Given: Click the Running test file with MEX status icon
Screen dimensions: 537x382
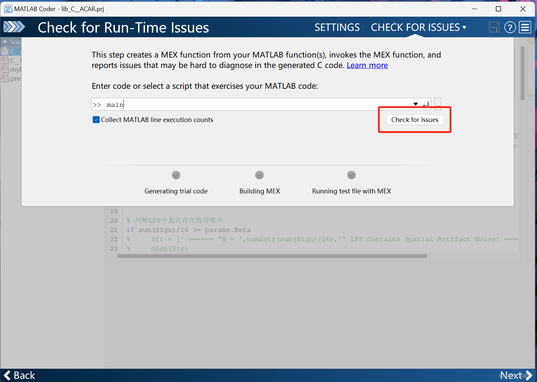Looking at the screenshot, I should 352,175.
